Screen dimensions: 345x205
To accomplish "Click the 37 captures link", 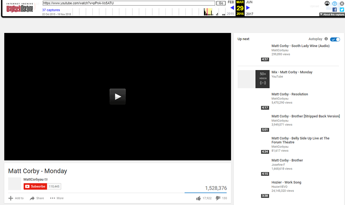I will tap(51, 10).
